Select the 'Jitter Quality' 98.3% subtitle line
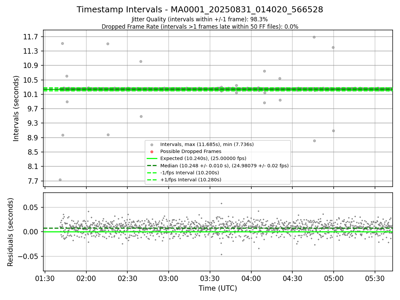Image resolution: width=400 pixels, height=300 pixels. coord(200,19)
